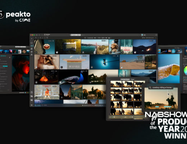This screenshot has width=187, height=144.
Task: Click first horse frame in contact sheet popup
Action: point(116,84)
